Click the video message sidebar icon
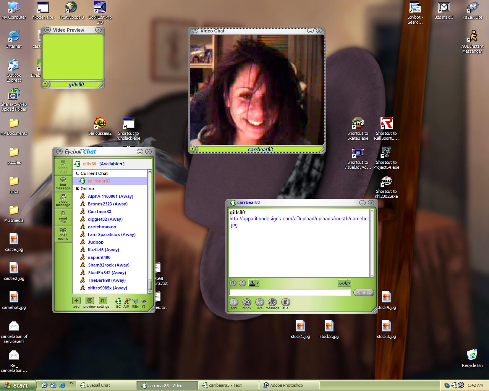The height and width of the screenshot is (391, 489). coord(63,199)
